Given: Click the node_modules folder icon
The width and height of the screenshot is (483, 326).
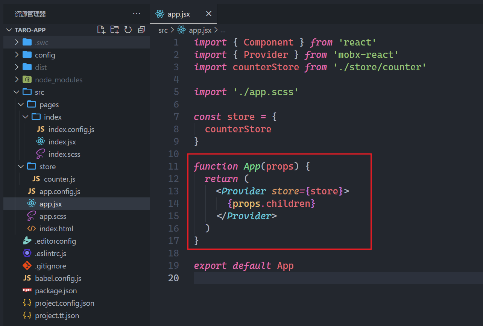Looking at the screenshot, I should pyautogui.click(x=27, y=79).
